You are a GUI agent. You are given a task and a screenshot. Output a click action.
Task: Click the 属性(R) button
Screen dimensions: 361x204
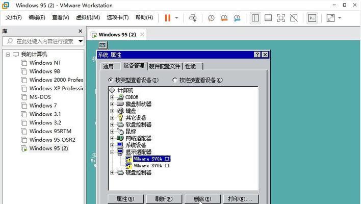(125, 199)
